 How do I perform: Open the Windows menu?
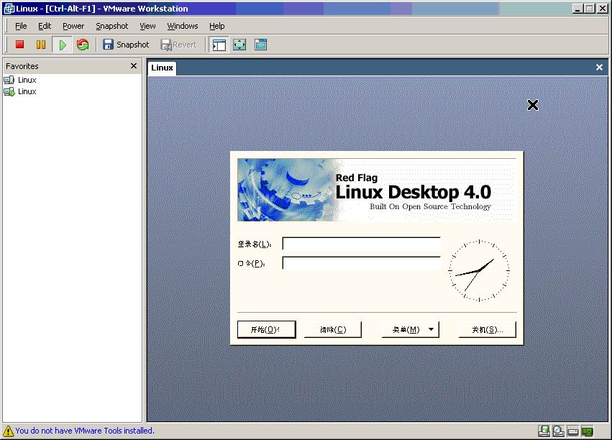point(183,26)
